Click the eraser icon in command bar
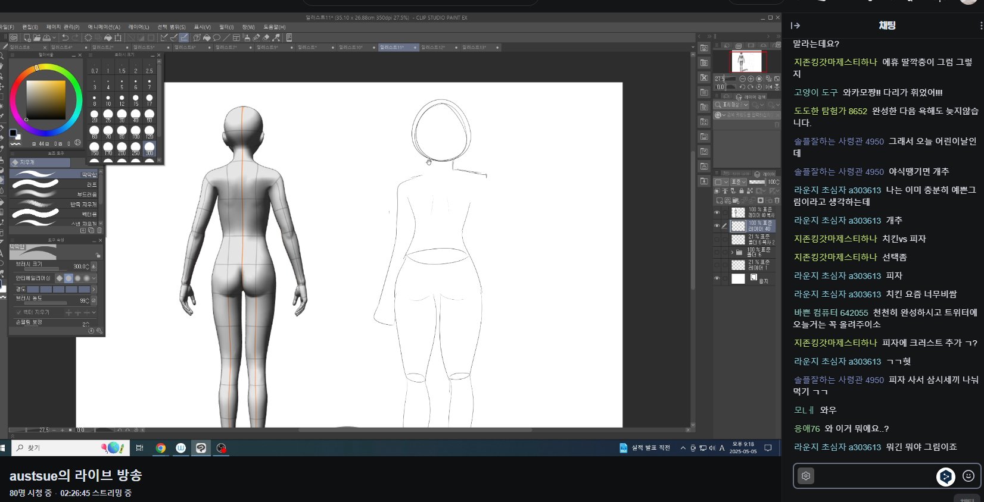This screenshot has height=502, width=984. click(x=266, y=37)
